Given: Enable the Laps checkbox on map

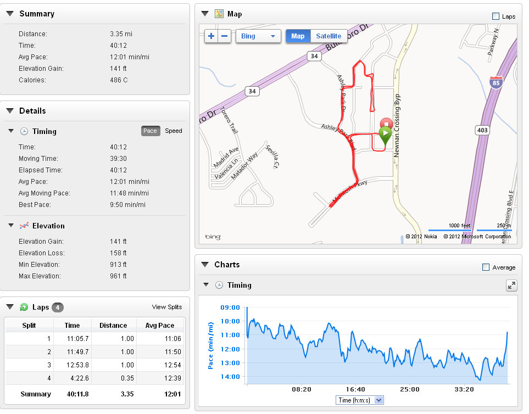Looking at the screenshot, I should tap(496, 16).
